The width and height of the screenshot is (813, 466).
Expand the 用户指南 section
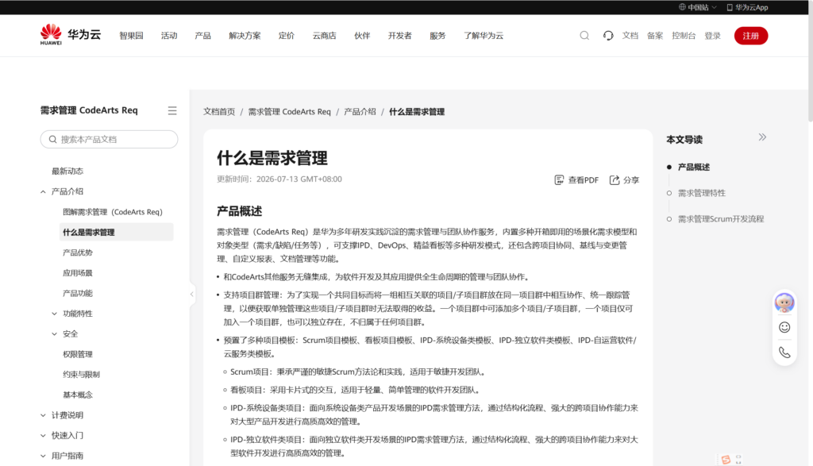tap(43, 456)
